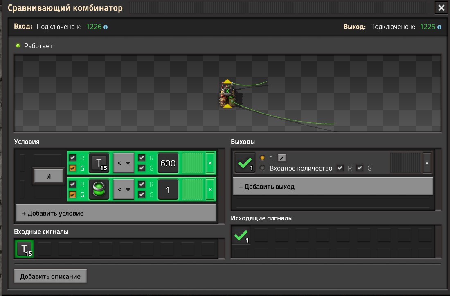Uncheck the R checkbox in output row
450x296 pixels.
340,168
